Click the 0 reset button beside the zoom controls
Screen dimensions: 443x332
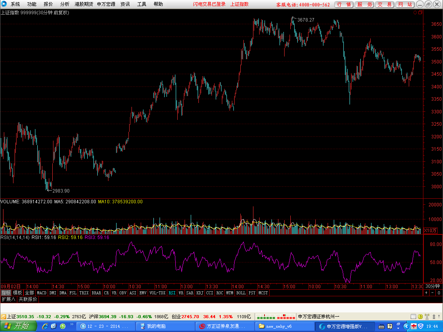(439, 293)
